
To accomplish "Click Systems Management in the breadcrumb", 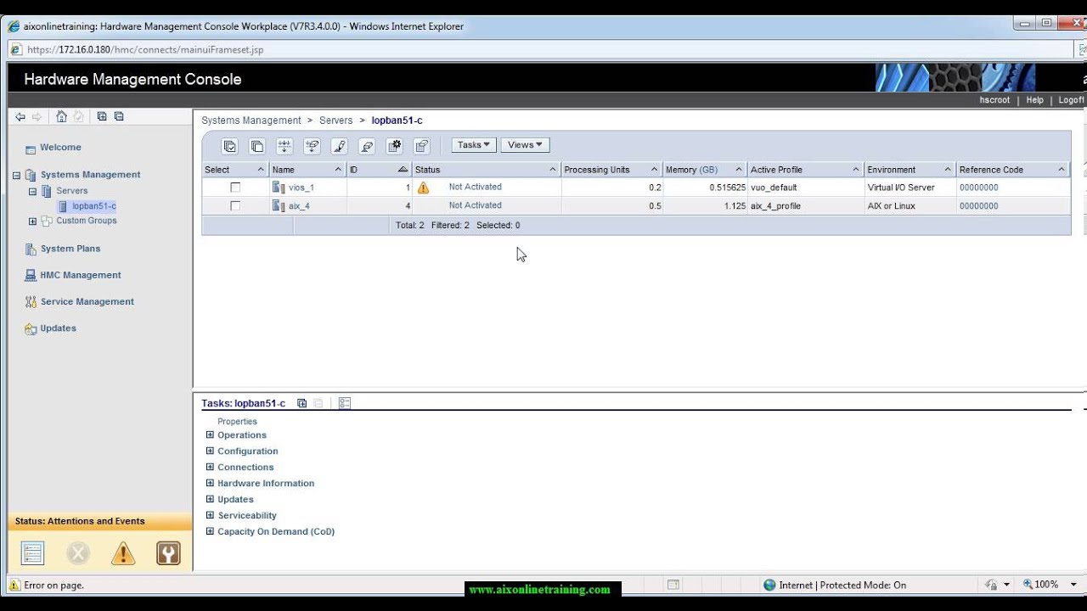I will click(x=251, y=121).
